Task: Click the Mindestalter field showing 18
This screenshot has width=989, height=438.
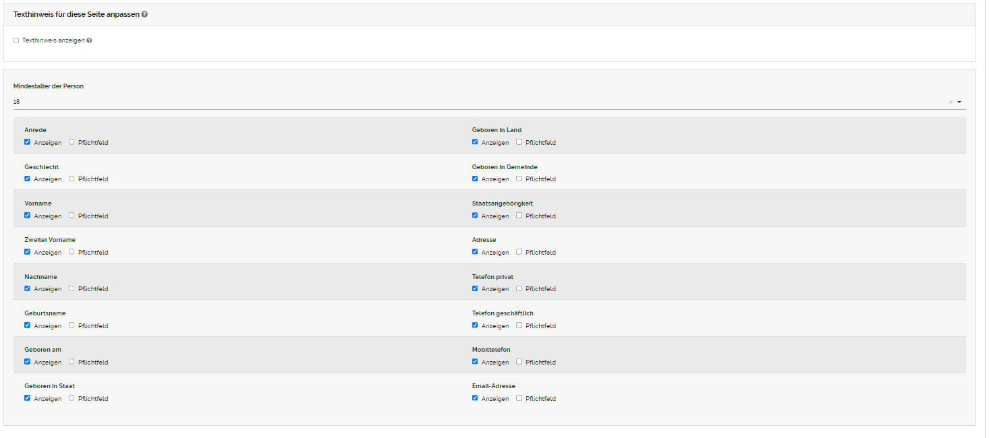Action: [x=472, y=102]
